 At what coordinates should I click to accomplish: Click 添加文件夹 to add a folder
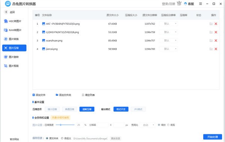(63, 95)
